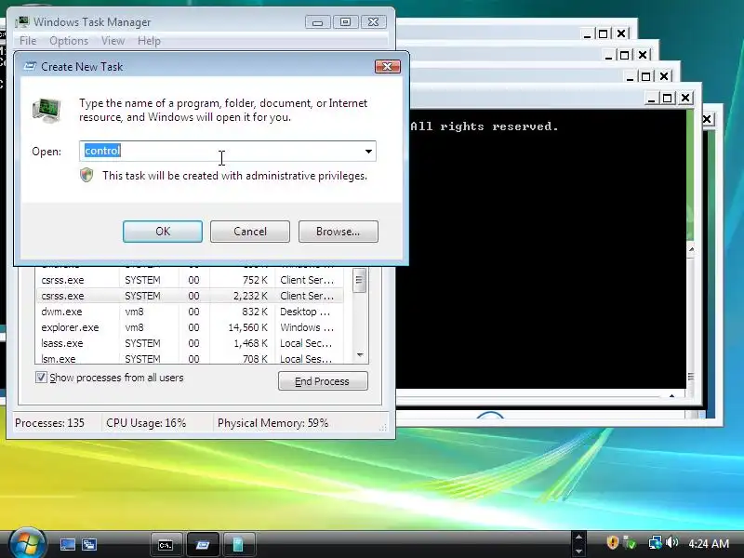Select the explorer.exe process row
The width and height of the screenshot is (744, 558).
[189, 327]
